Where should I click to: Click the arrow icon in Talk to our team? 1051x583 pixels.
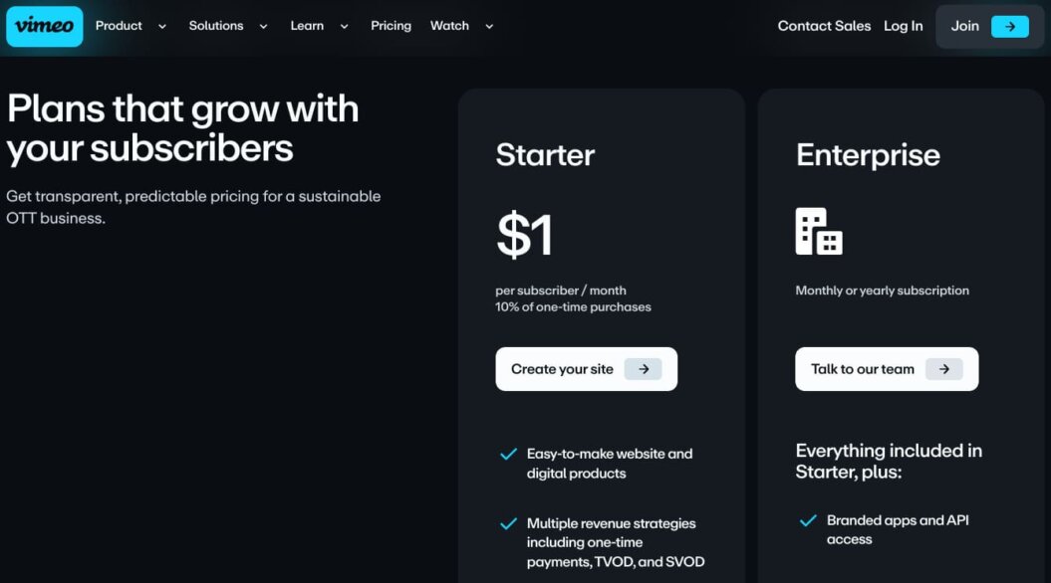(943, 368)
